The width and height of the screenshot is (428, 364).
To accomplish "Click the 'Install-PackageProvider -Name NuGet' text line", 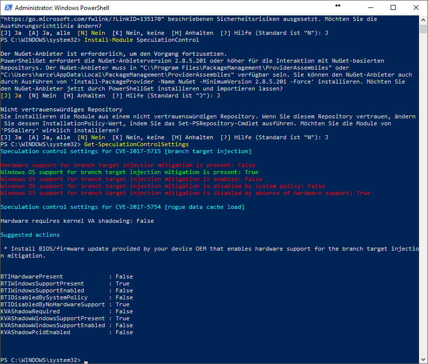I will [202, 82].
